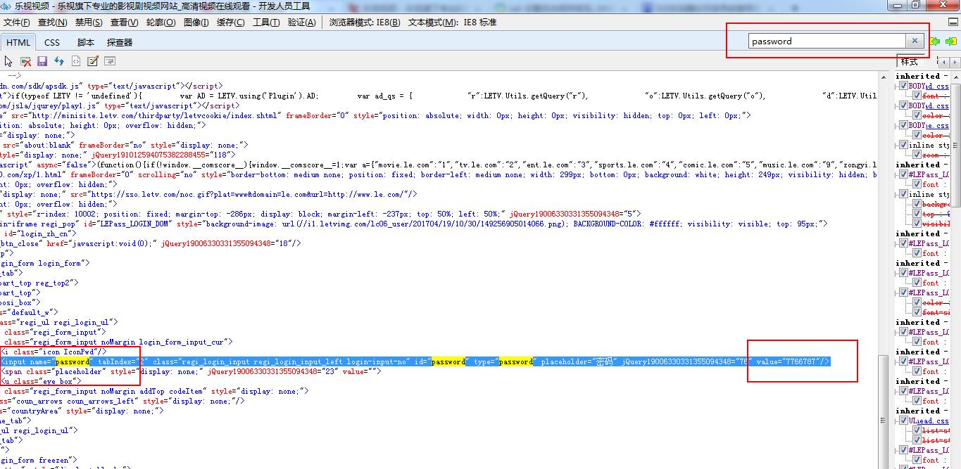The image size is (961, 469).
Task: Clear the password search with X button
Action: tap(915, 41)
